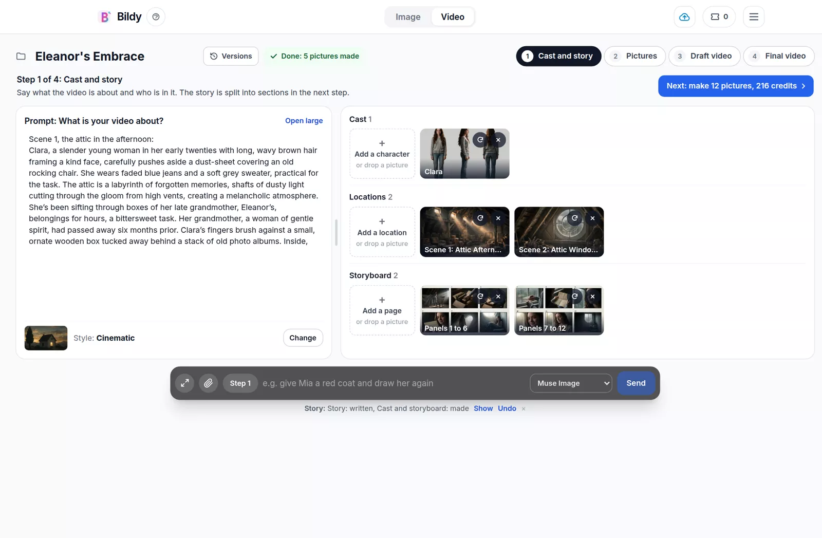The image size is (822, 538).
Task: Expand the chat bar with the arrows icon
Action: point(184,383)
